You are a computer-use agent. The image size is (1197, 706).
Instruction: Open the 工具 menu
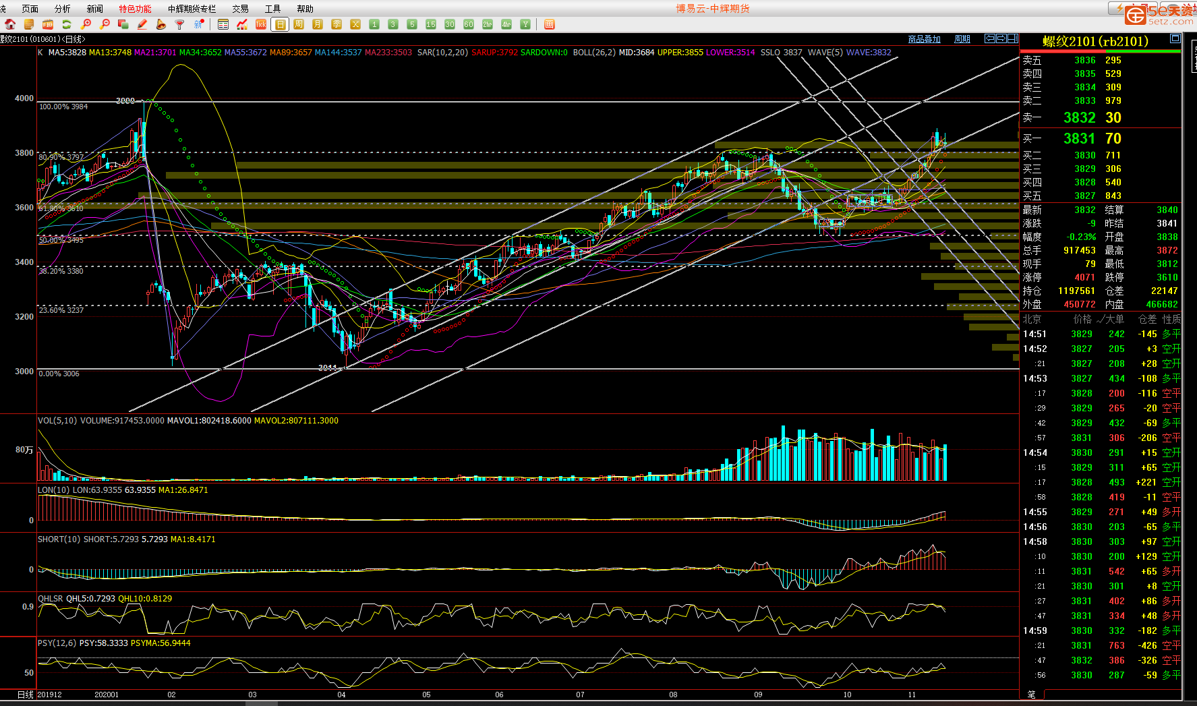click(272, 9)
